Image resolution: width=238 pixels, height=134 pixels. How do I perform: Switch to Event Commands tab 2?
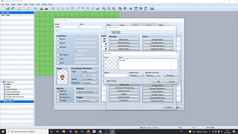pos(114,32)
